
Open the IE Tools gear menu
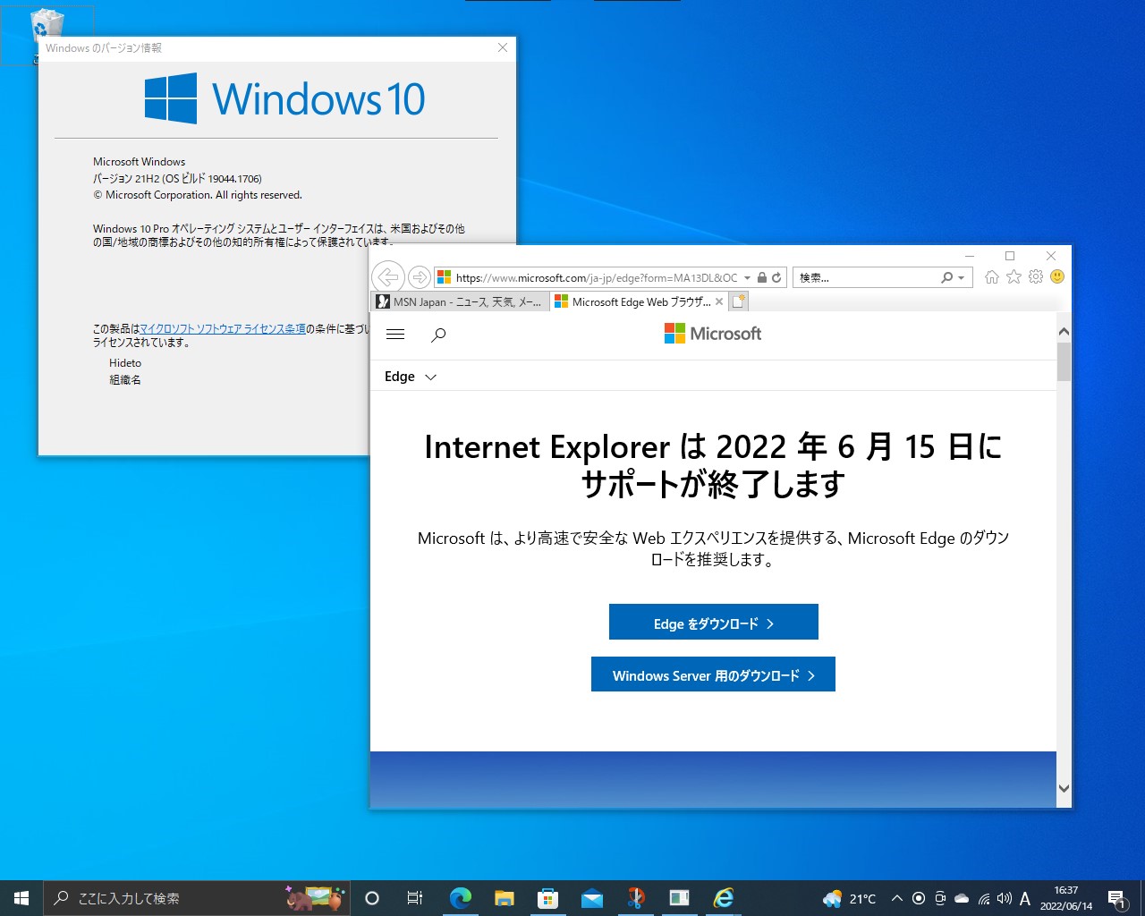pyautogui.click(x=1036, y=277)
